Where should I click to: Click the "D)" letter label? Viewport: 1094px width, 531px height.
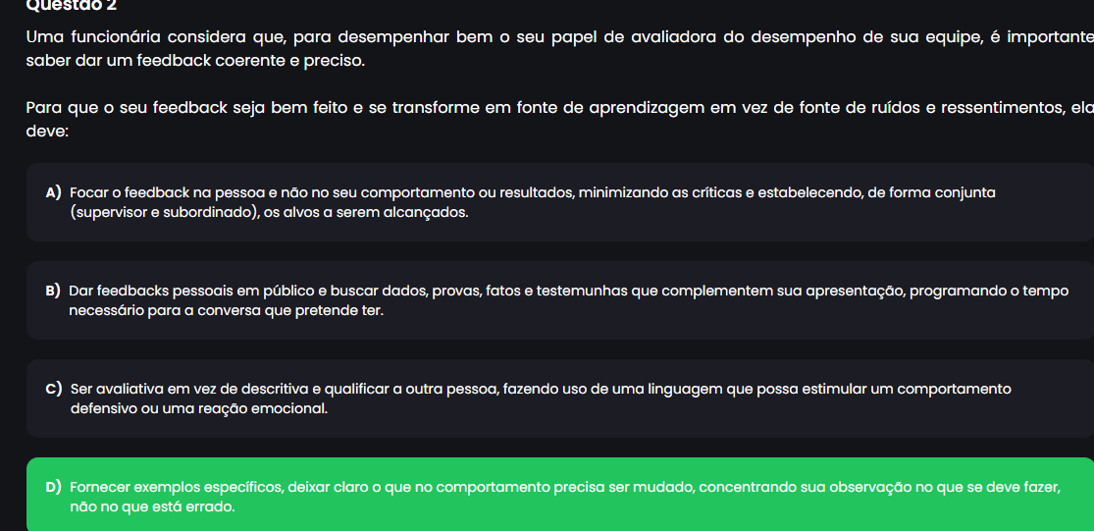(54, 487)
